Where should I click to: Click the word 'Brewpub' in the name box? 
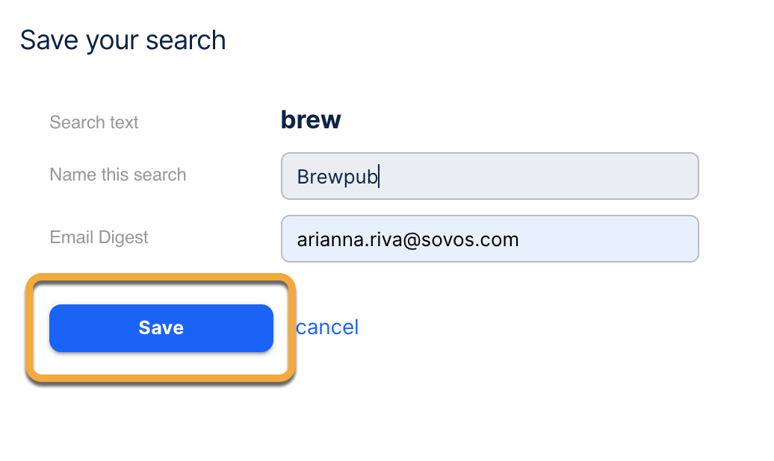(x=338, y=178)
